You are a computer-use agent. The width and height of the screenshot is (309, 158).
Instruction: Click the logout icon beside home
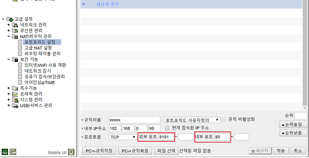coord(13,152)
